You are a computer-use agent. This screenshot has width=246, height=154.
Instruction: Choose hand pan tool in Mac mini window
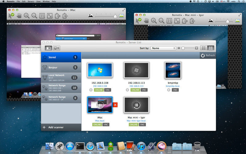(146, 21)
